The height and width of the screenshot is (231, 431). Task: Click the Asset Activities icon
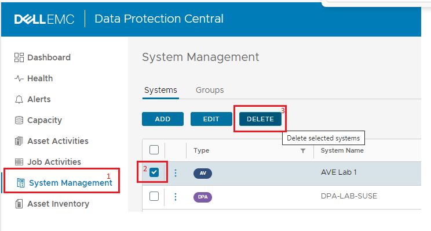[19, 141]
